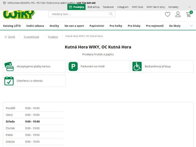Select Hračky menu item
Screen dimensions: 196x147
[x=54, y=26]
